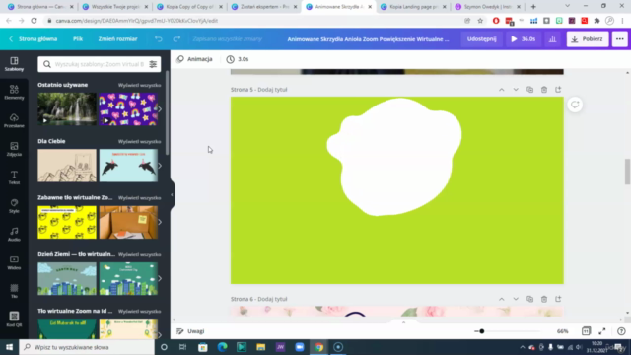Viewport: 631px width, 355px height.
Task: Open the Style sidebar panel
Action: (x=14, y=206)
